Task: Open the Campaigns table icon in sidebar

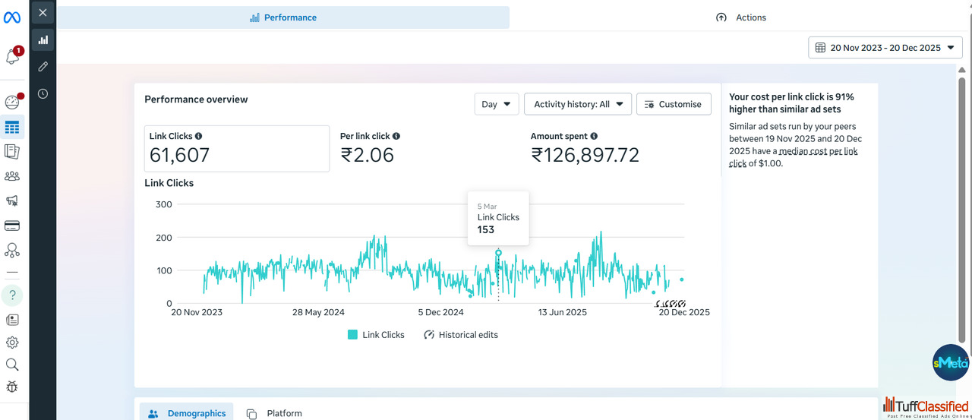Action: (12, 127)
